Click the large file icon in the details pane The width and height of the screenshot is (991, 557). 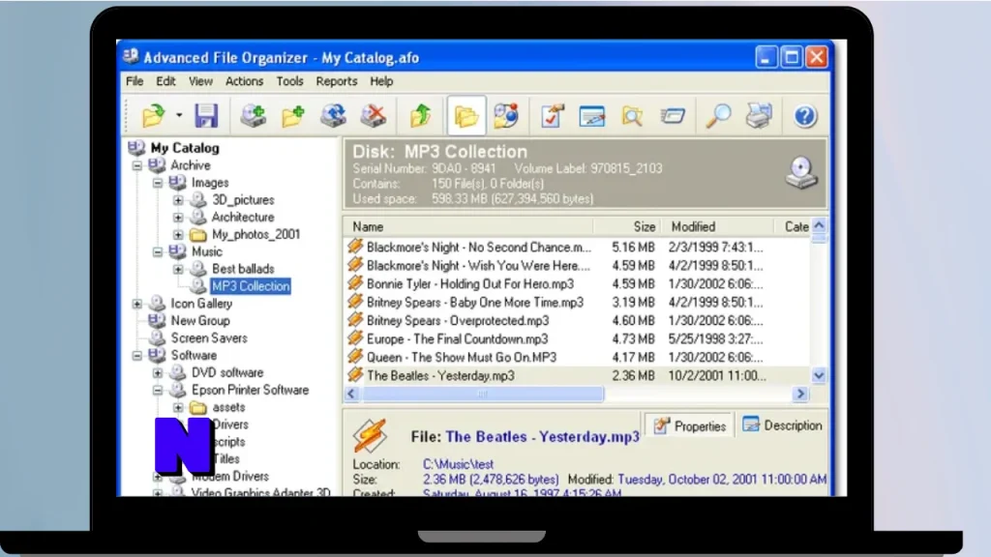click(x=370, y=434)
